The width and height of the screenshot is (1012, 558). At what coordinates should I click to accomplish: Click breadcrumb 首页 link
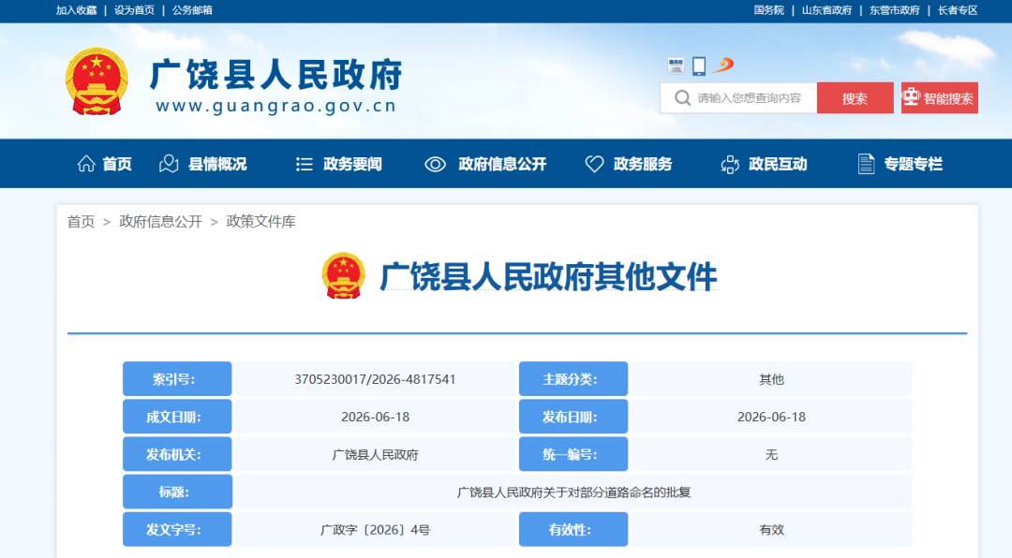[82, 222]
